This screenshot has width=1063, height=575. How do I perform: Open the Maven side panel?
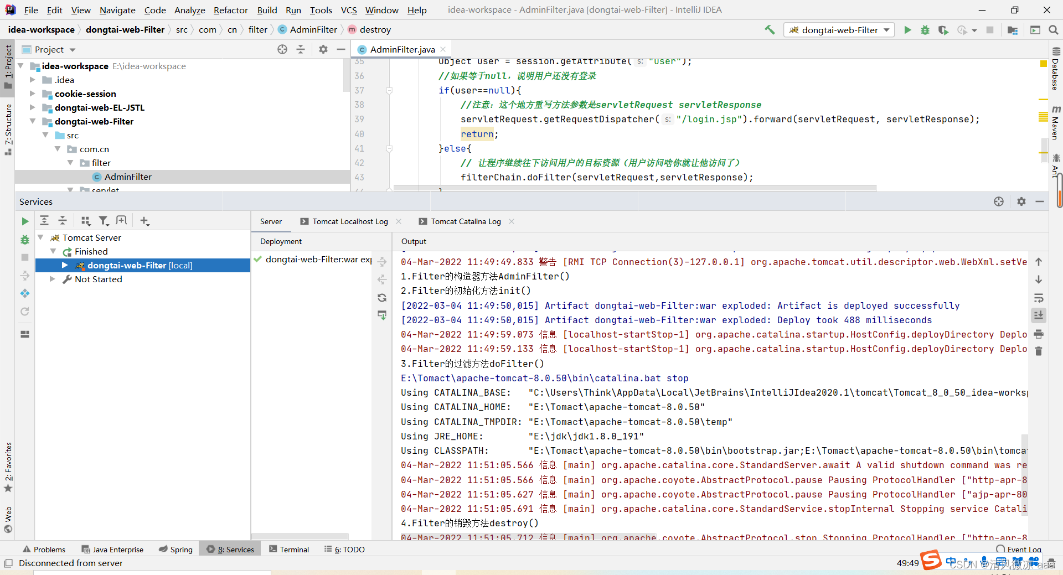pos(1055,122)
